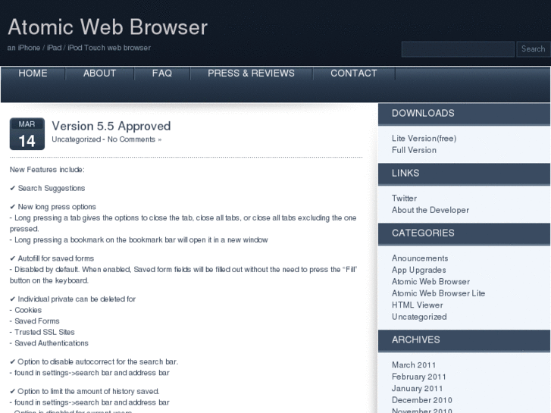Viewport: 551px width, 413px height.
Task: Open the February 2011 archive
Action: (419, 377)
